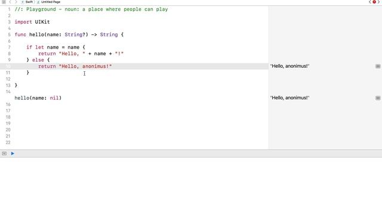
Task: Click the 'Hello, anonimus!' result for the function call
Action: 289,97
